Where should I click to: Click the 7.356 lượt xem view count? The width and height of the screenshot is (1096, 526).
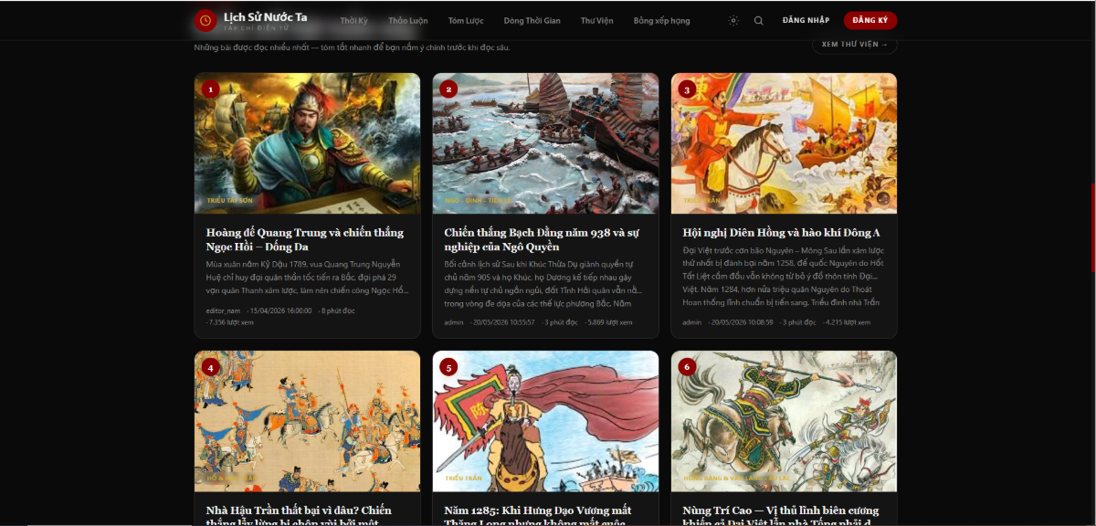click(x=232, y=322)
